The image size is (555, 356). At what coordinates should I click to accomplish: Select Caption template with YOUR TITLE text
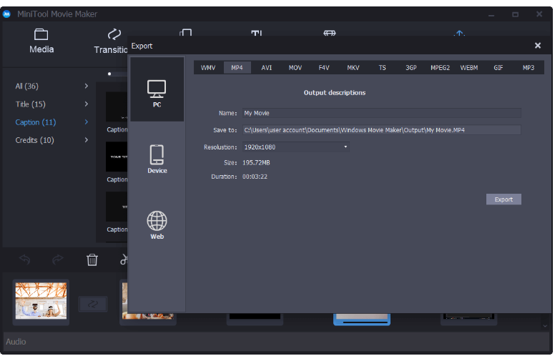point(117,157)
